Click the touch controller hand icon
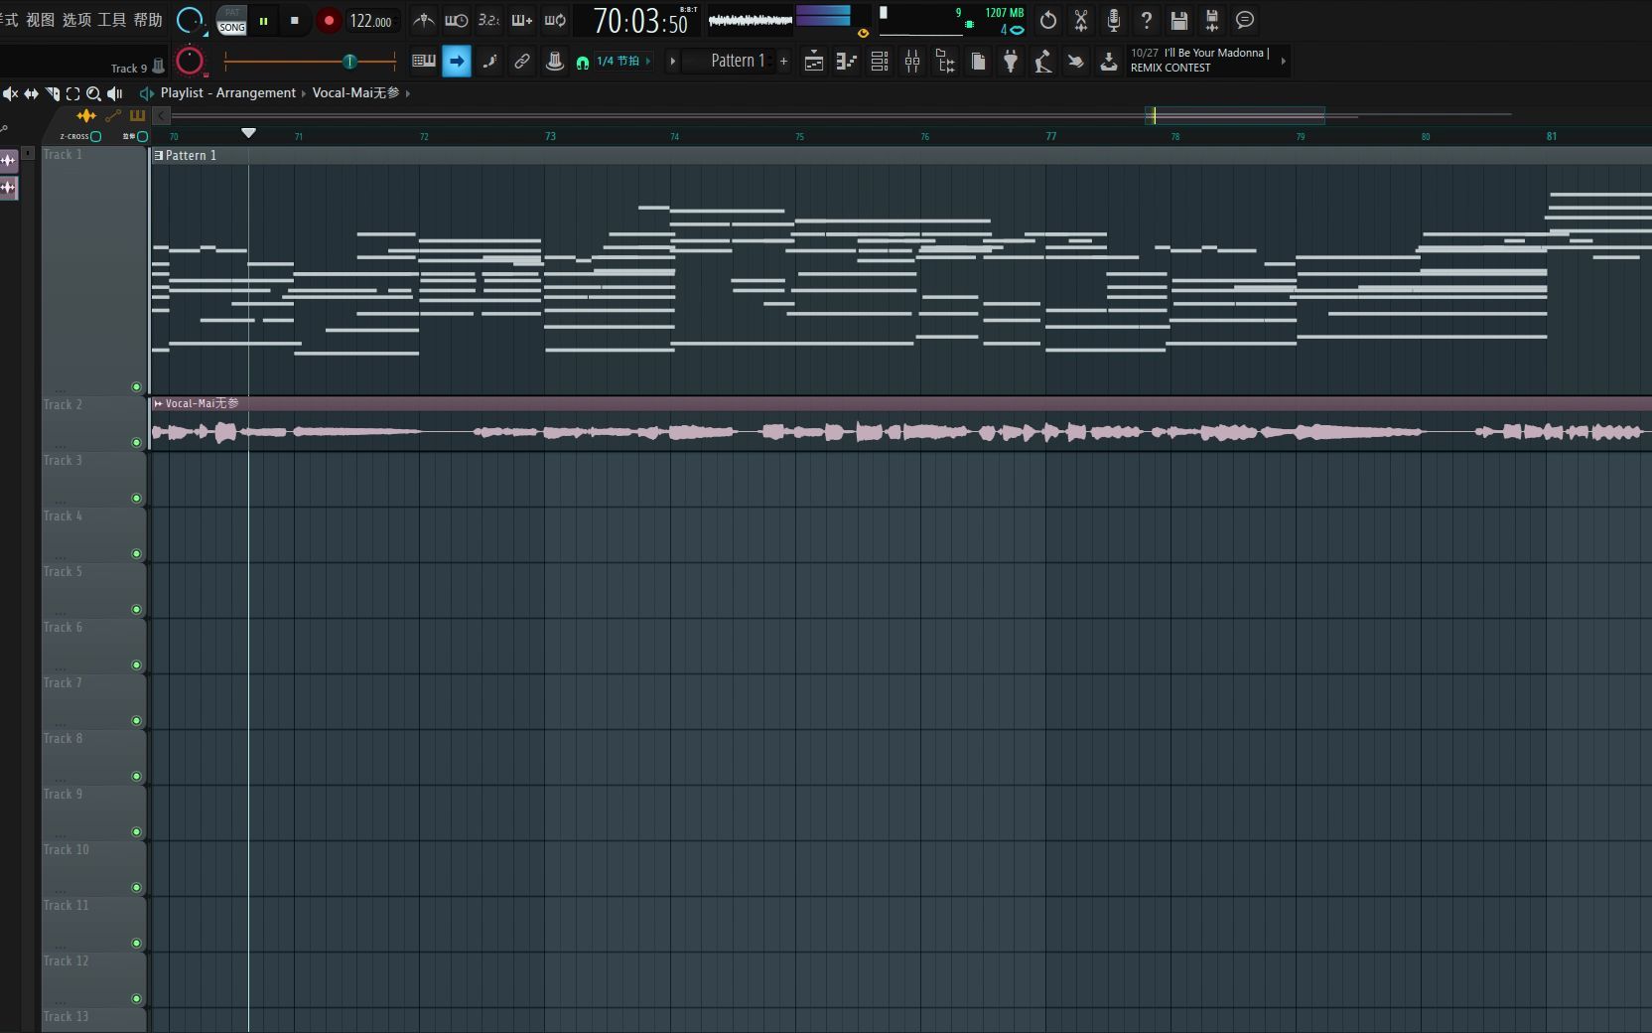Image resolution: width=1652 pixels, height=1033 pixels. point(1076,62)
